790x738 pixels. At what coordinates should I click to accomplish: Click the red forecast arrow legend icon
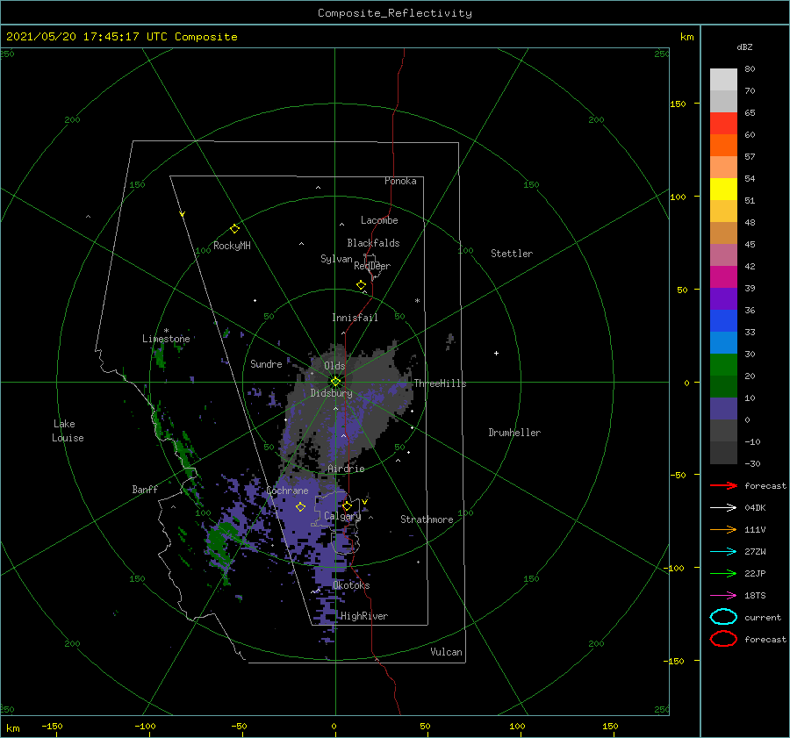coord(723,485)
